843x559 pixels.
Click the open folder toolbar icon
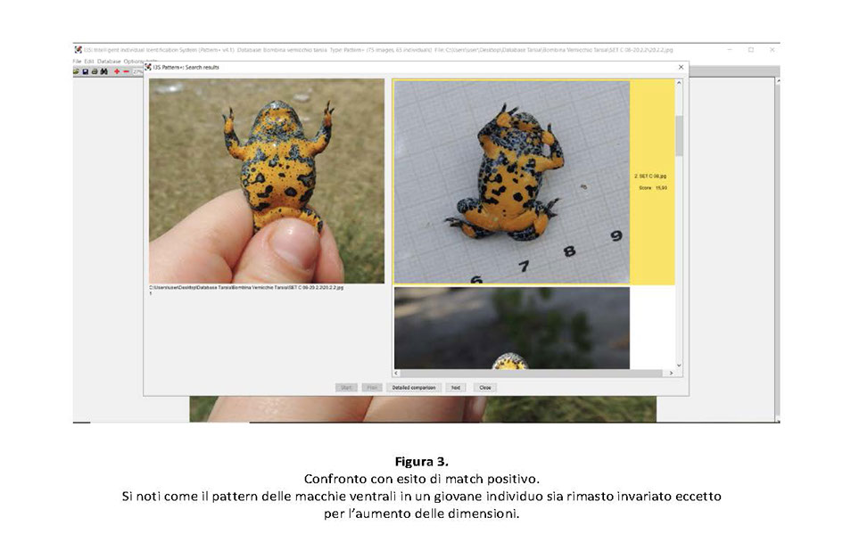[77, 70]
